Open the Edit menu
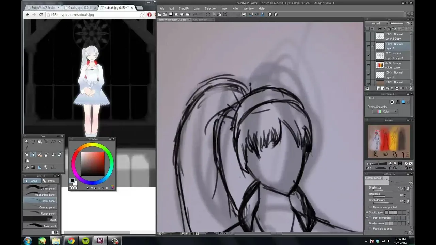 click(x=172, y=8)
